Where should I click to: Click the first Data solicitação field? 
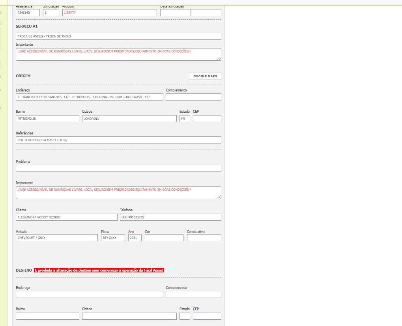176,13
